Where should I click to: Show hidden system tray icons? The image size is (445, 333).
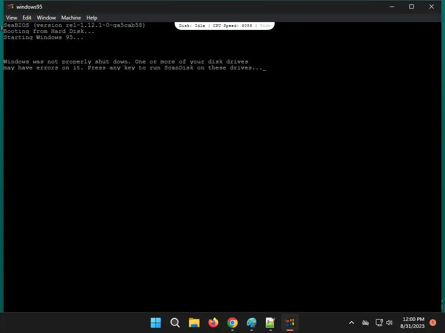pyautogui.click(x=351, y=323)
